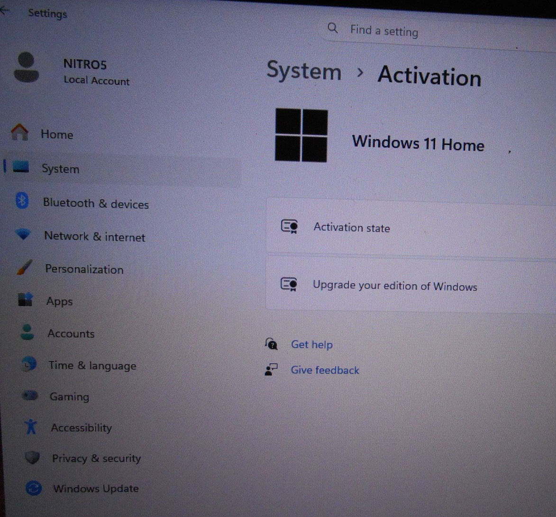The width and height of the screenshot is (556, 517).
Task: Expand Upgrade your edition of Windows
Action: [x=411, y=286]
